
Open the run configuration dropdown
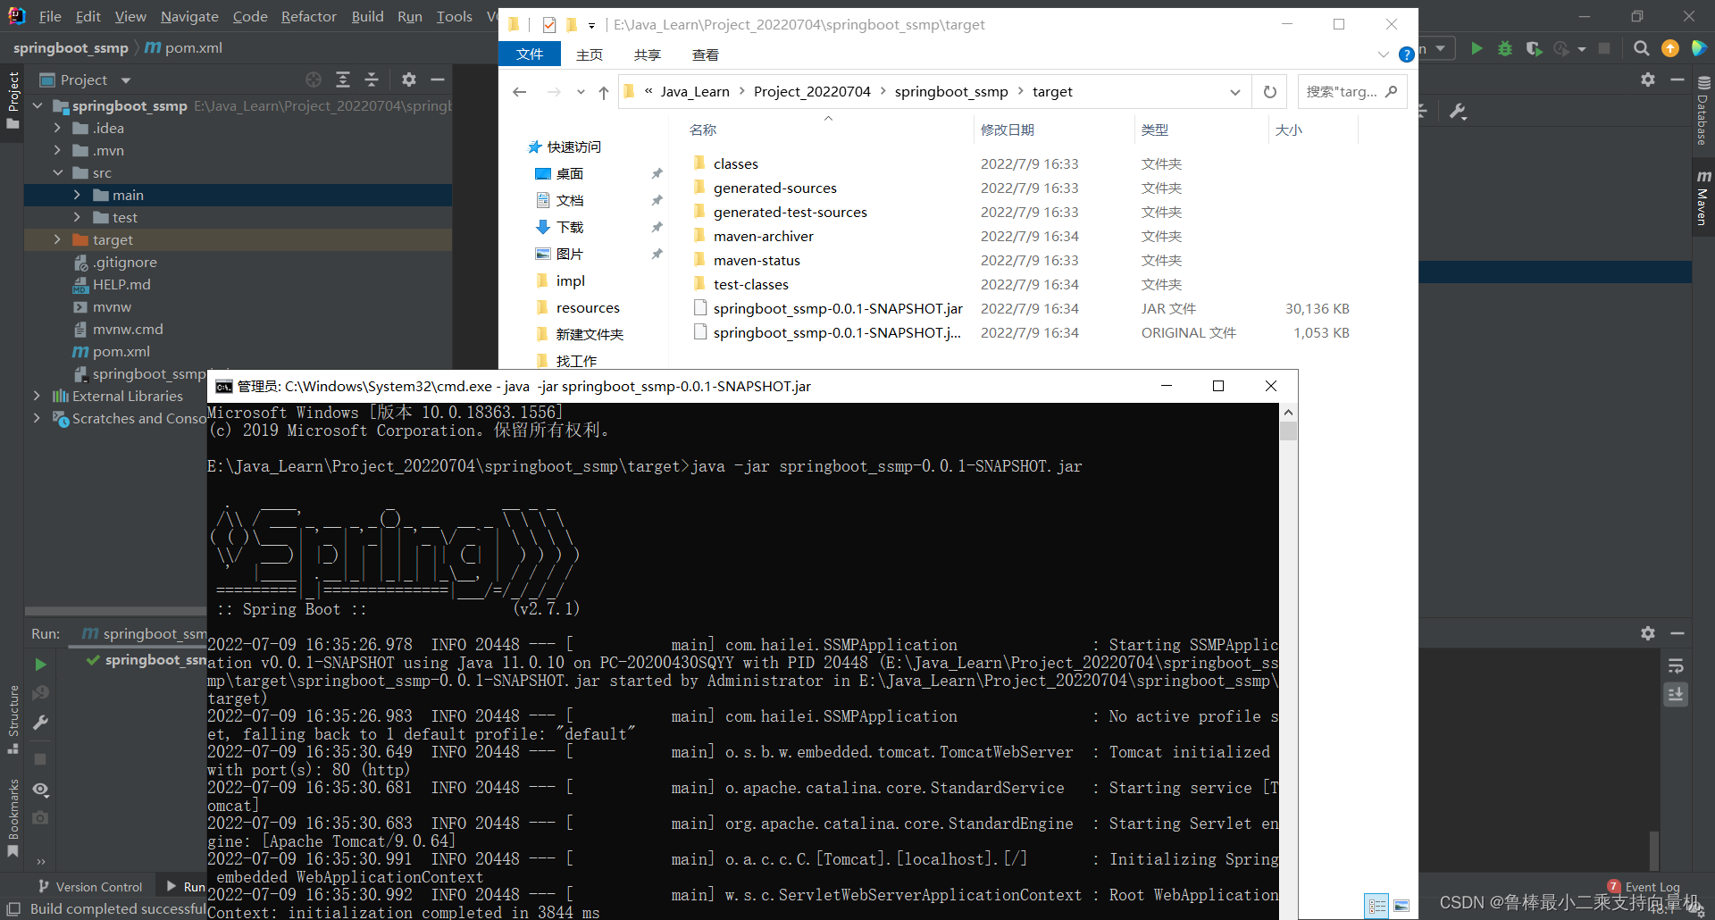1440,48
